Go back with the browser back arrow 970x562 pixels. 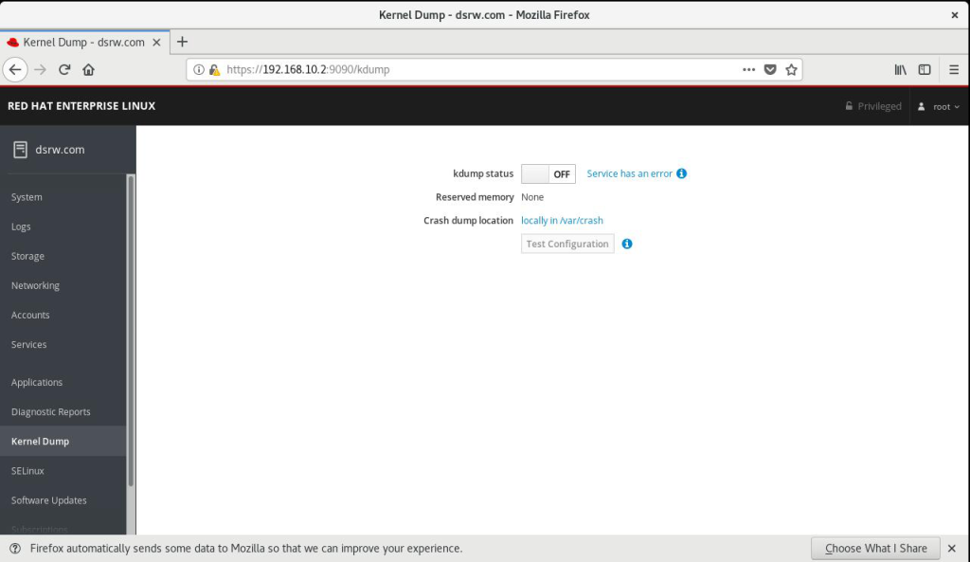[x=15, y=69]
